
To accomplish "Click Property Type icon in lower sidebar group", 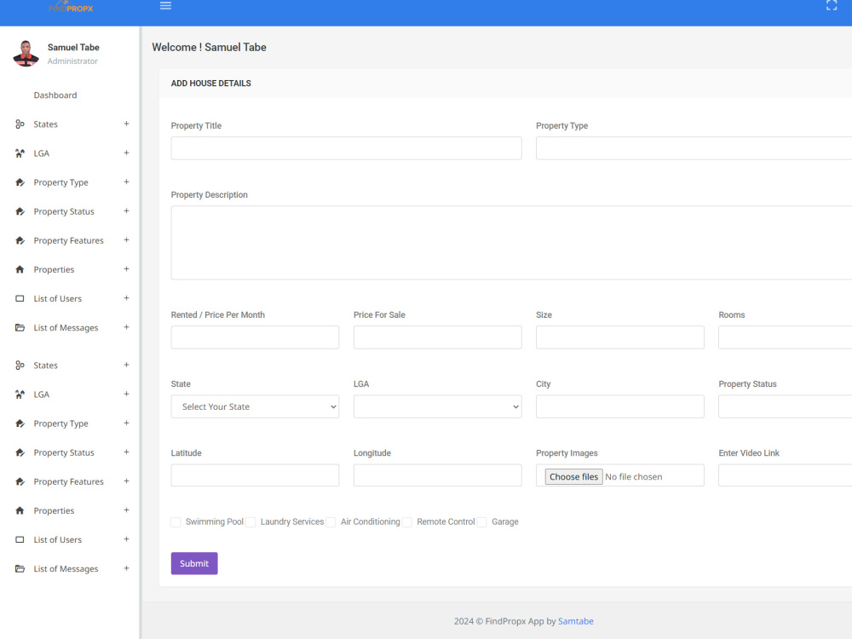I will 20,423.
